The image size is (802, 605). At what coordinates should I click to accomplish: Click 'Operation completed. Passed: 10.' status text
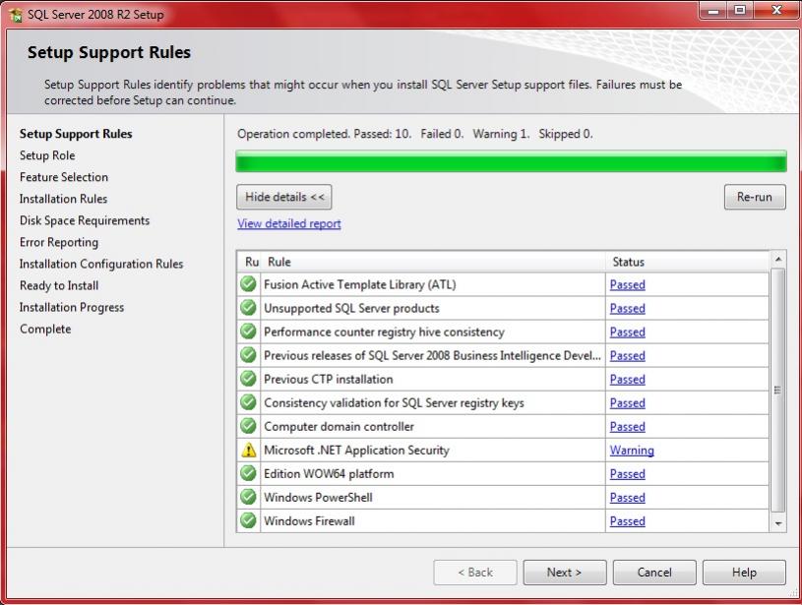tap(325, 134)
